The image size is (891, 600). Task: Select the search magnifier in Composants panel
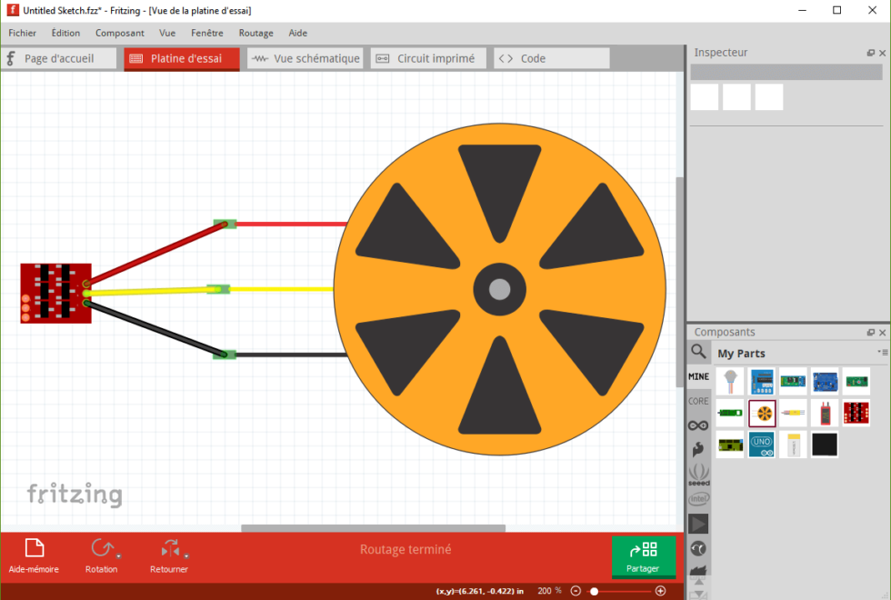pos(698,352)
